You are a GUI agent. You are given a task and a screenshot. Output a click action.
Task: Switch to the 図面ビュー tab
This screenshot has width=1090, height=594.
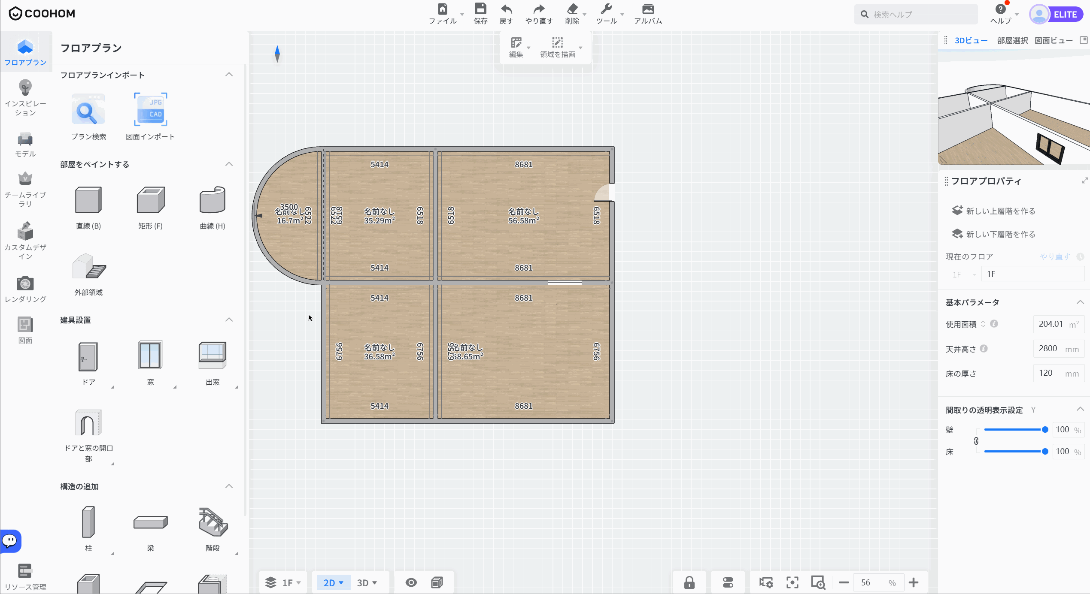tap(1054, 40)
